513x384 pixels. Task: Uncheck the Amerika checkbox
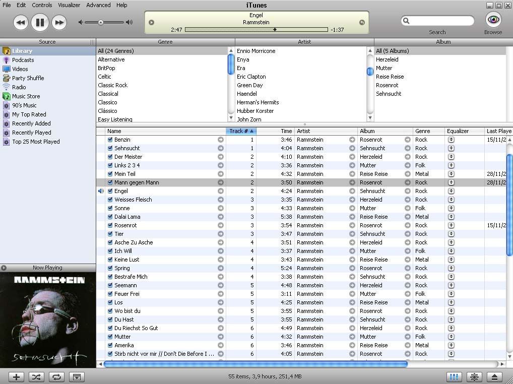[110, 345]
